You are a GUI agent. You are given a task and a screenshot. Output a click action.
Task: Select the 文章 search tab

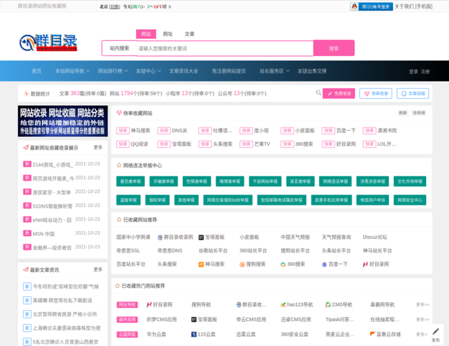pos(189,34)
